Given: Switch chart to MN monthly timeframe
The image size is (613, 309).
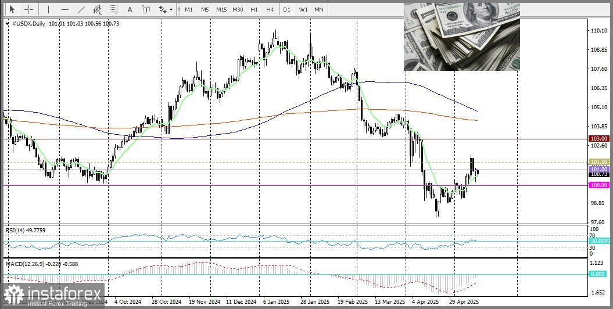Looking at the screenshot, I should [319, 9].
